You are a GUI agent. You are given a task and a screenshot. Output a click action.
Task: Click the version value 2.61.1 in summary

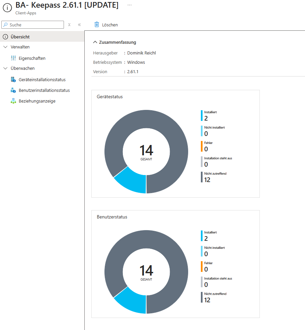133,72
